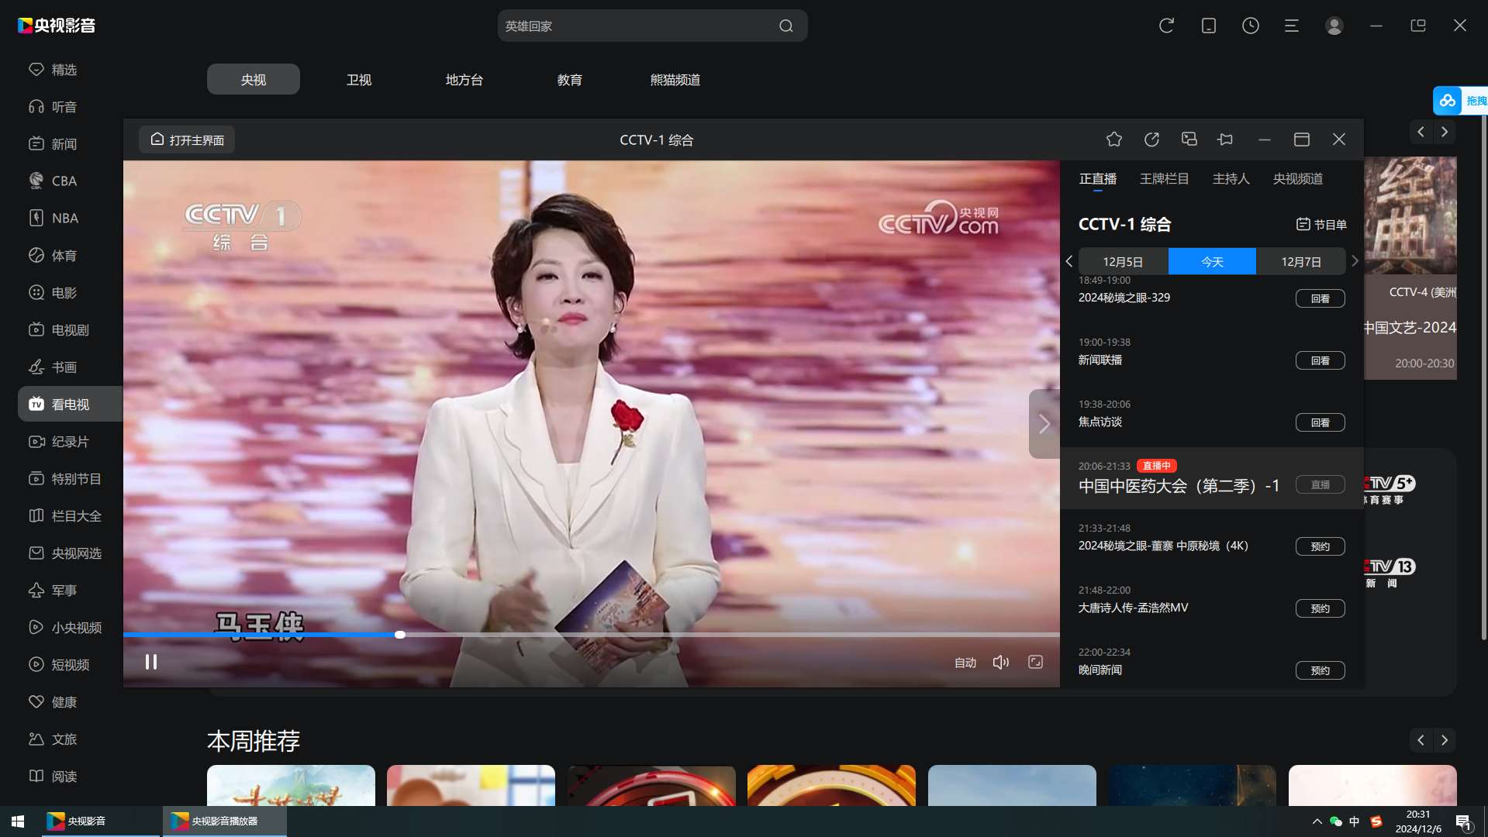This screenshot has height=837, width=1488.
Task: Click the share icon in player title bar
Action: [1151, 139]
